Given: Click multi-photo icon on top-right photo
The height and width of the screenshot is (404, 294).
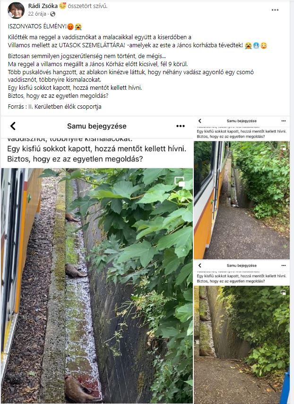Looking at the screenshot, I should [x=283, y=147].
